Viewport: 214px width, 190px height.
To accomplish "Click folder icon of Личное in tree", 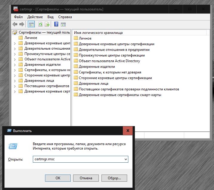I will click(21, 38).
